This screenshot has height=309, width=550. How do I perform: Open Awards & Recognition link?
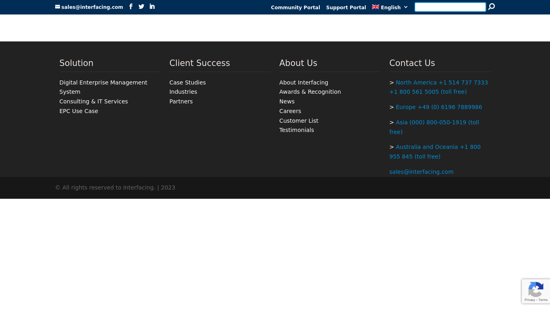[310, 92]
